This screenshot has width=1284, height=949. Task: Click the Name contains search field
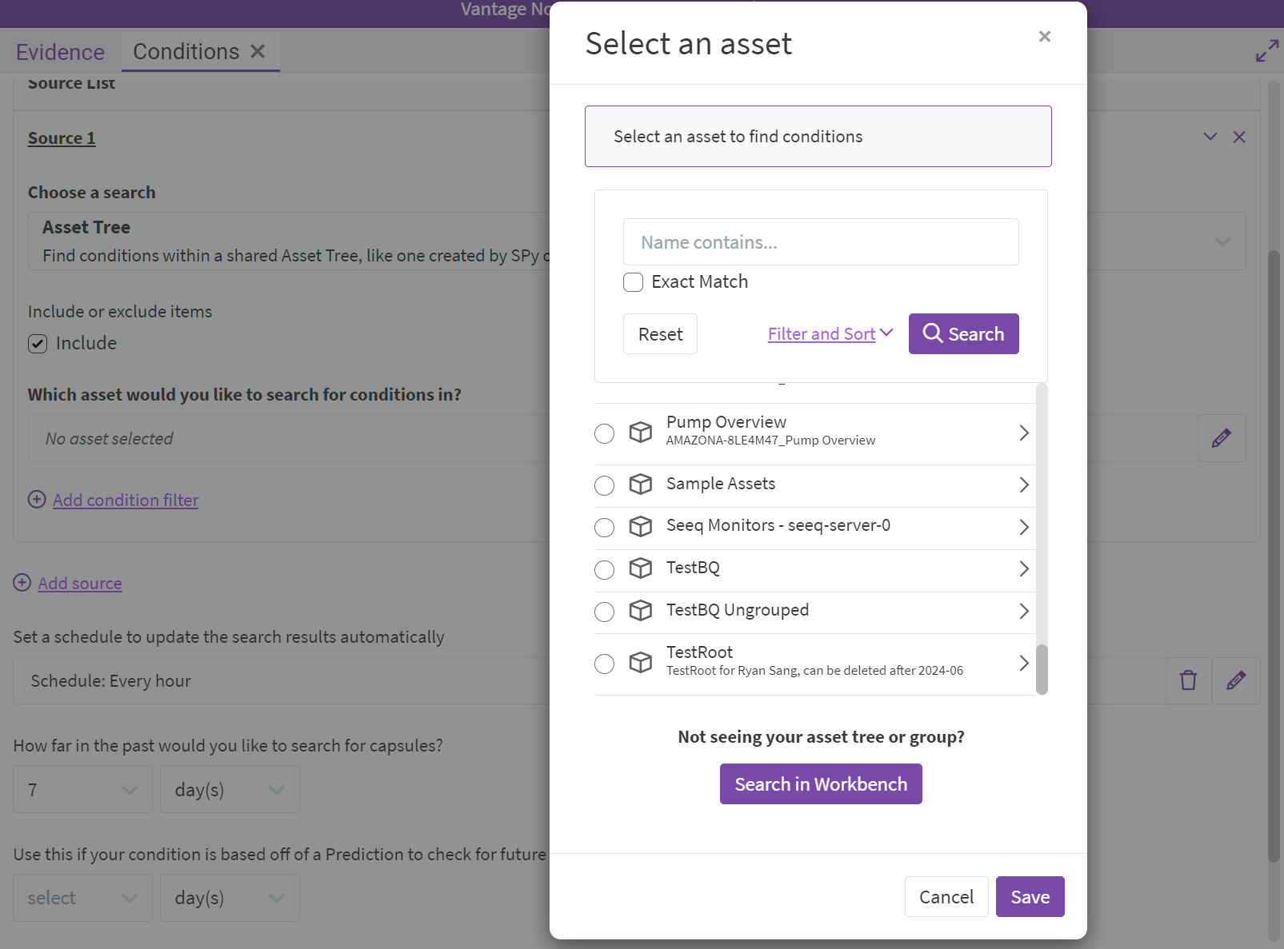[x=820, y=242]
